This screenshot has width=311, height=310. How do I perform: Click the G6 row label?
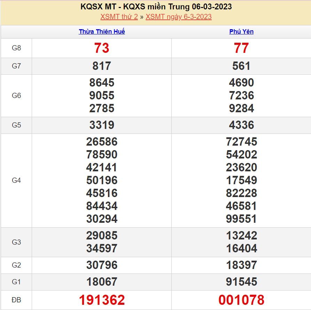(16, 96)
